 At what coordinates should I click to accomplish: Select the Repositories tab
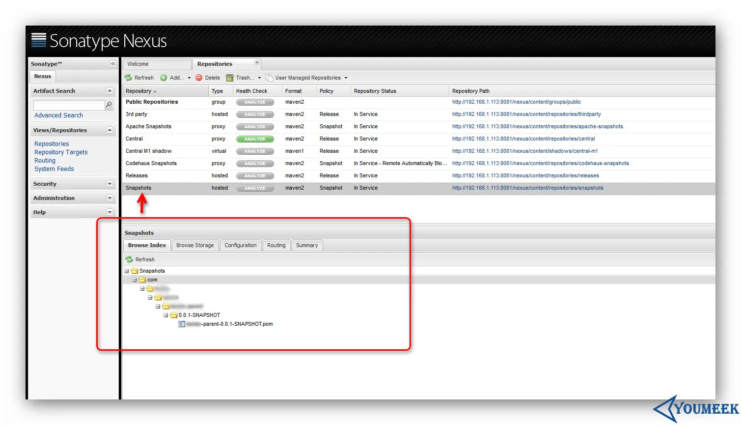[x=226, y=64]
